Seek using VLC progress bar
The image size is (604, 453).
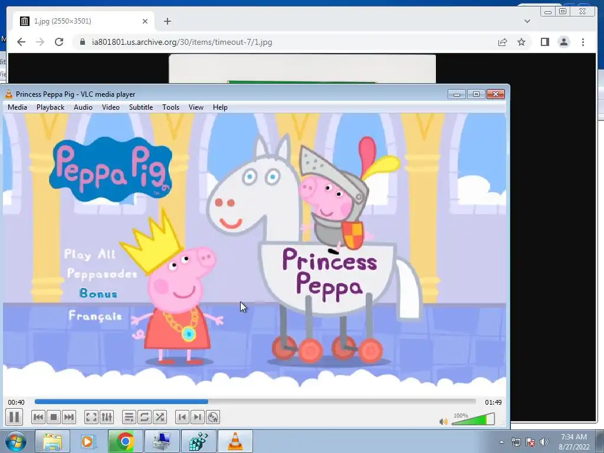tap(255, 402)
